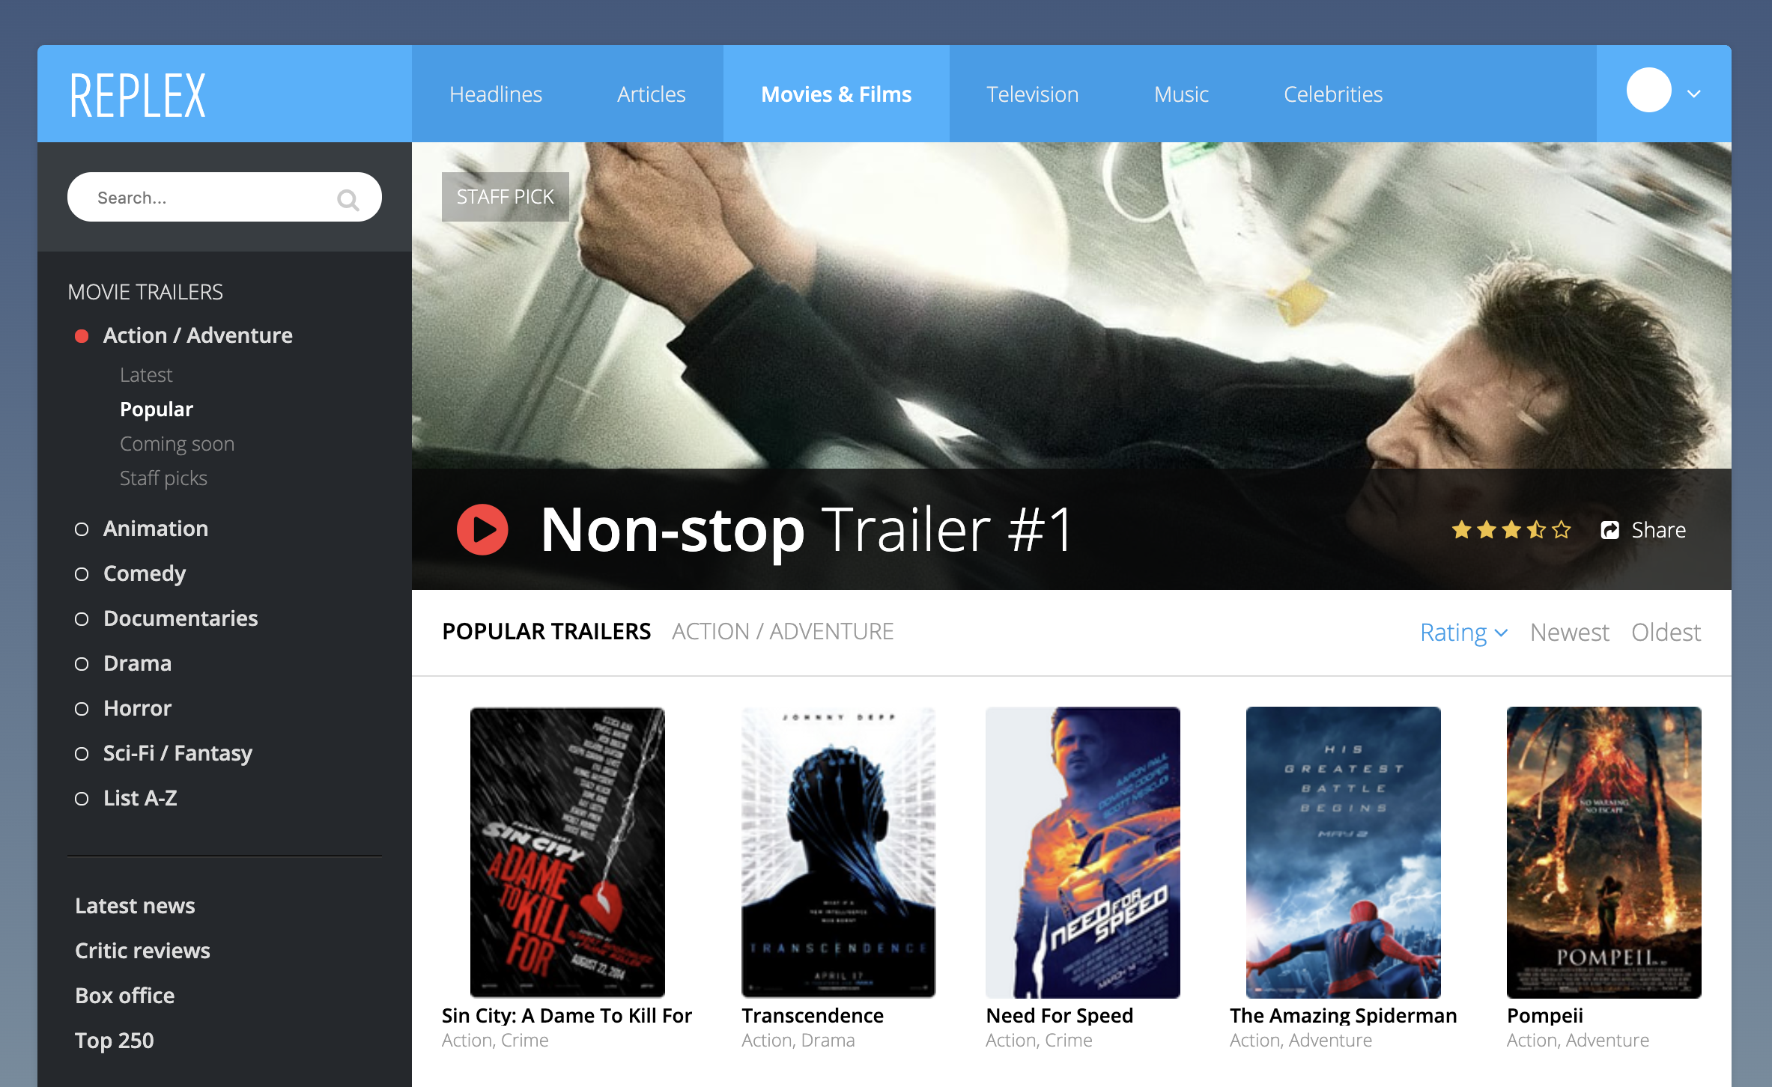
Task: Open the Rating sort dropdown
Action: [x=1463, y=633]
